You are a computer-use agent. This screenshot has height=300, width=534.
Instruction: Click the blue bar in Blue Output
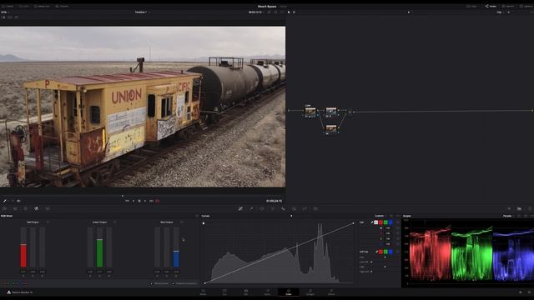pyautogui.click(x=176, y=259)
